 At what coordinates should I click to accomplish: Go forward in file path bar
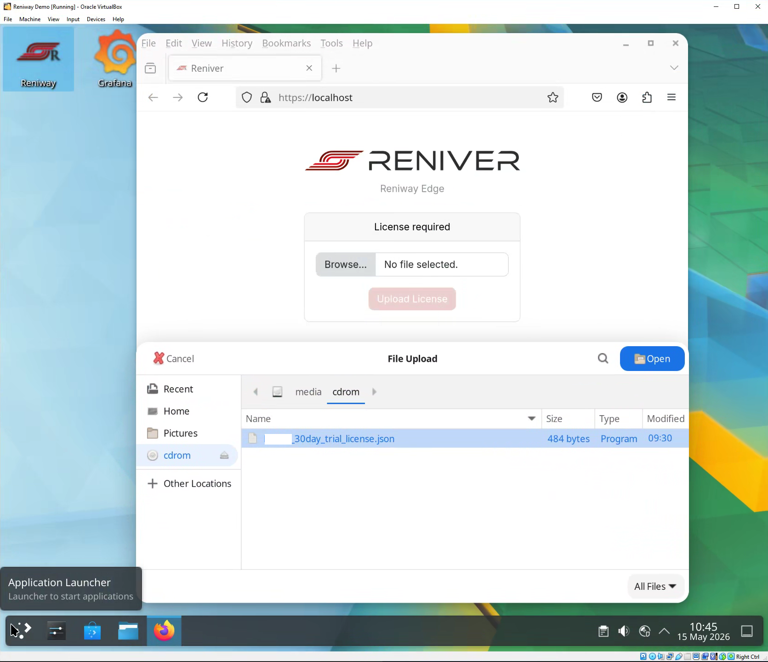(x=374, y=392)
